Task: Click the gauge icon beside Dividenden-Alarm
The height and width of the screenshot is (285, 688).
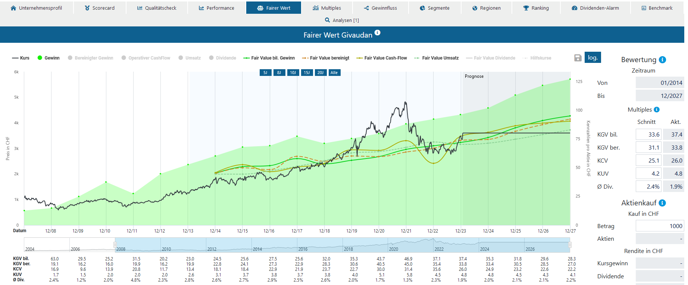Action: (x=575, y=8)
